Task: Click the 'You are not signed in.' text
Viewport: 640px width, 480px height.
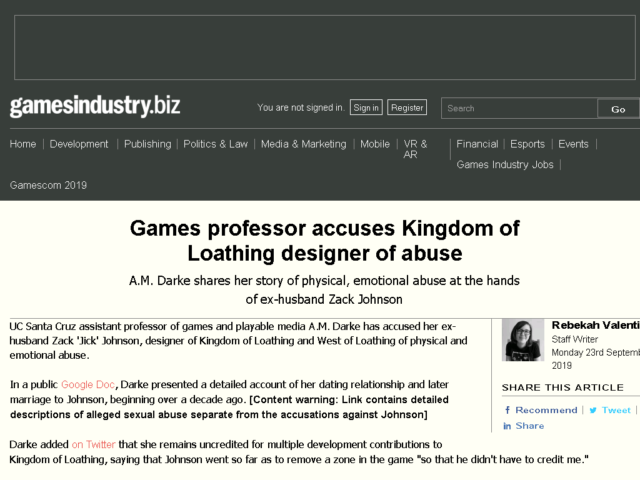Action: [x=301, y=107]
